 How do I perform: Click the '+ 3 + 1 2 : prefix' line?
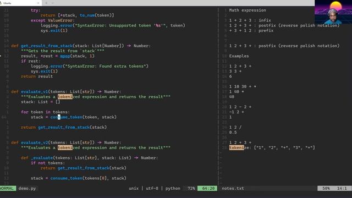[x=251, y=31]
